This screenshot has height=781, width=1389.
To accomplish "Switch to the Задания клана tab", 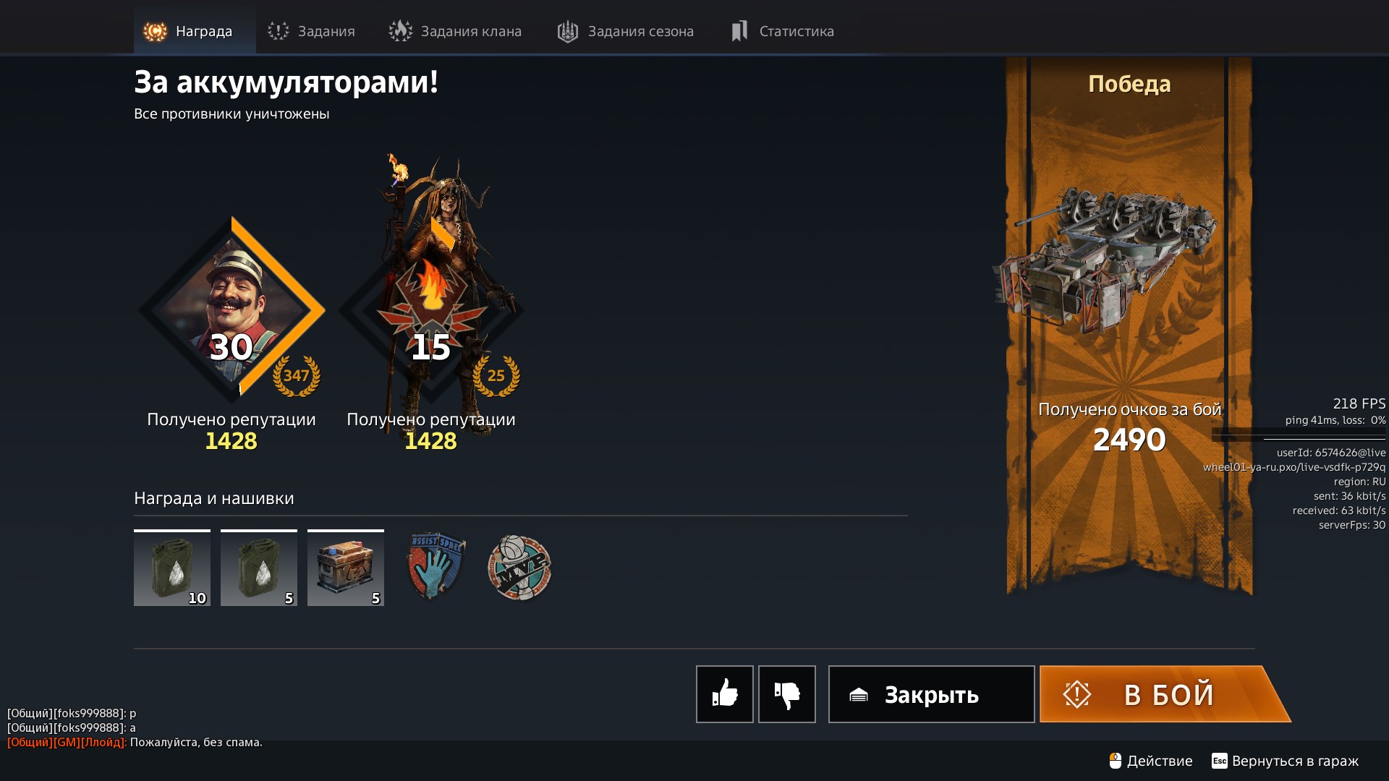I will click(x=455, y=31).
